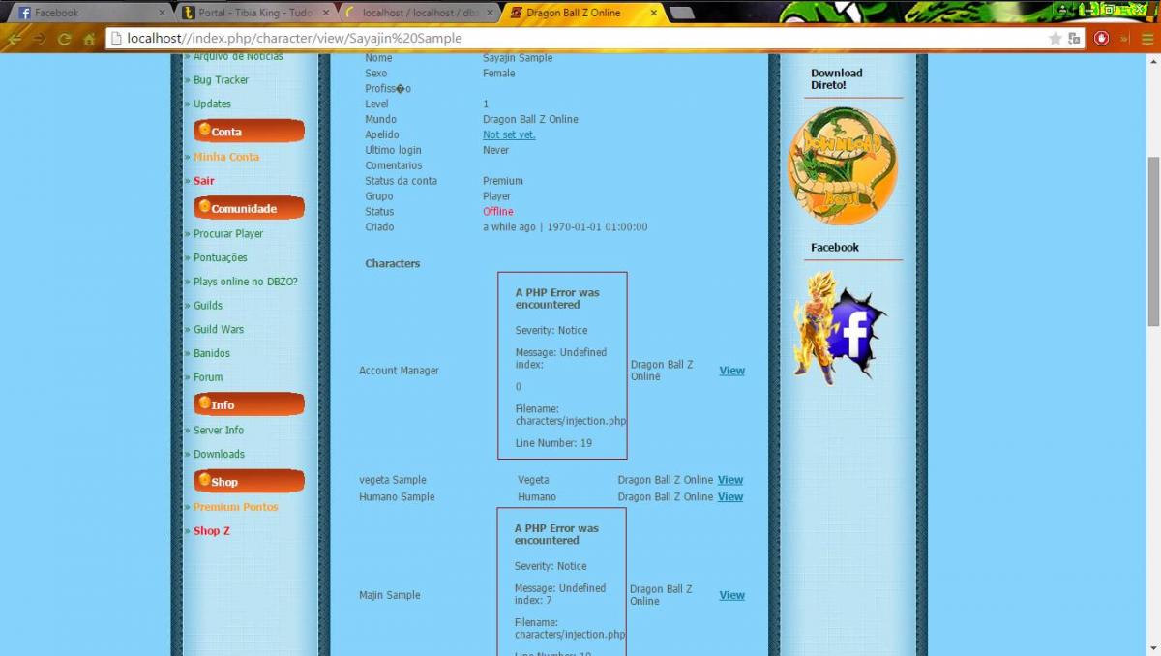Open the Bug Tracker link
The width and height of the screenshot is (1161, 656).
pyautogui.click(x=221, y=80)
